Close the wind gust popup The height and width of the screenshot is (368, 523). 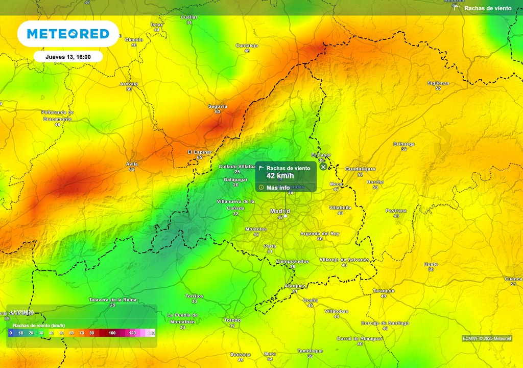point(323,167)
